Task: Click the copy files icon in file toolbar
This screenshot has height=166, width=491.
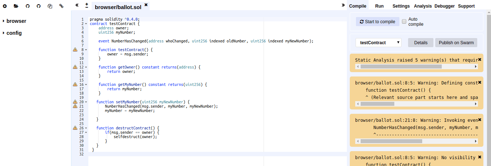Action: tap(50, 6)
